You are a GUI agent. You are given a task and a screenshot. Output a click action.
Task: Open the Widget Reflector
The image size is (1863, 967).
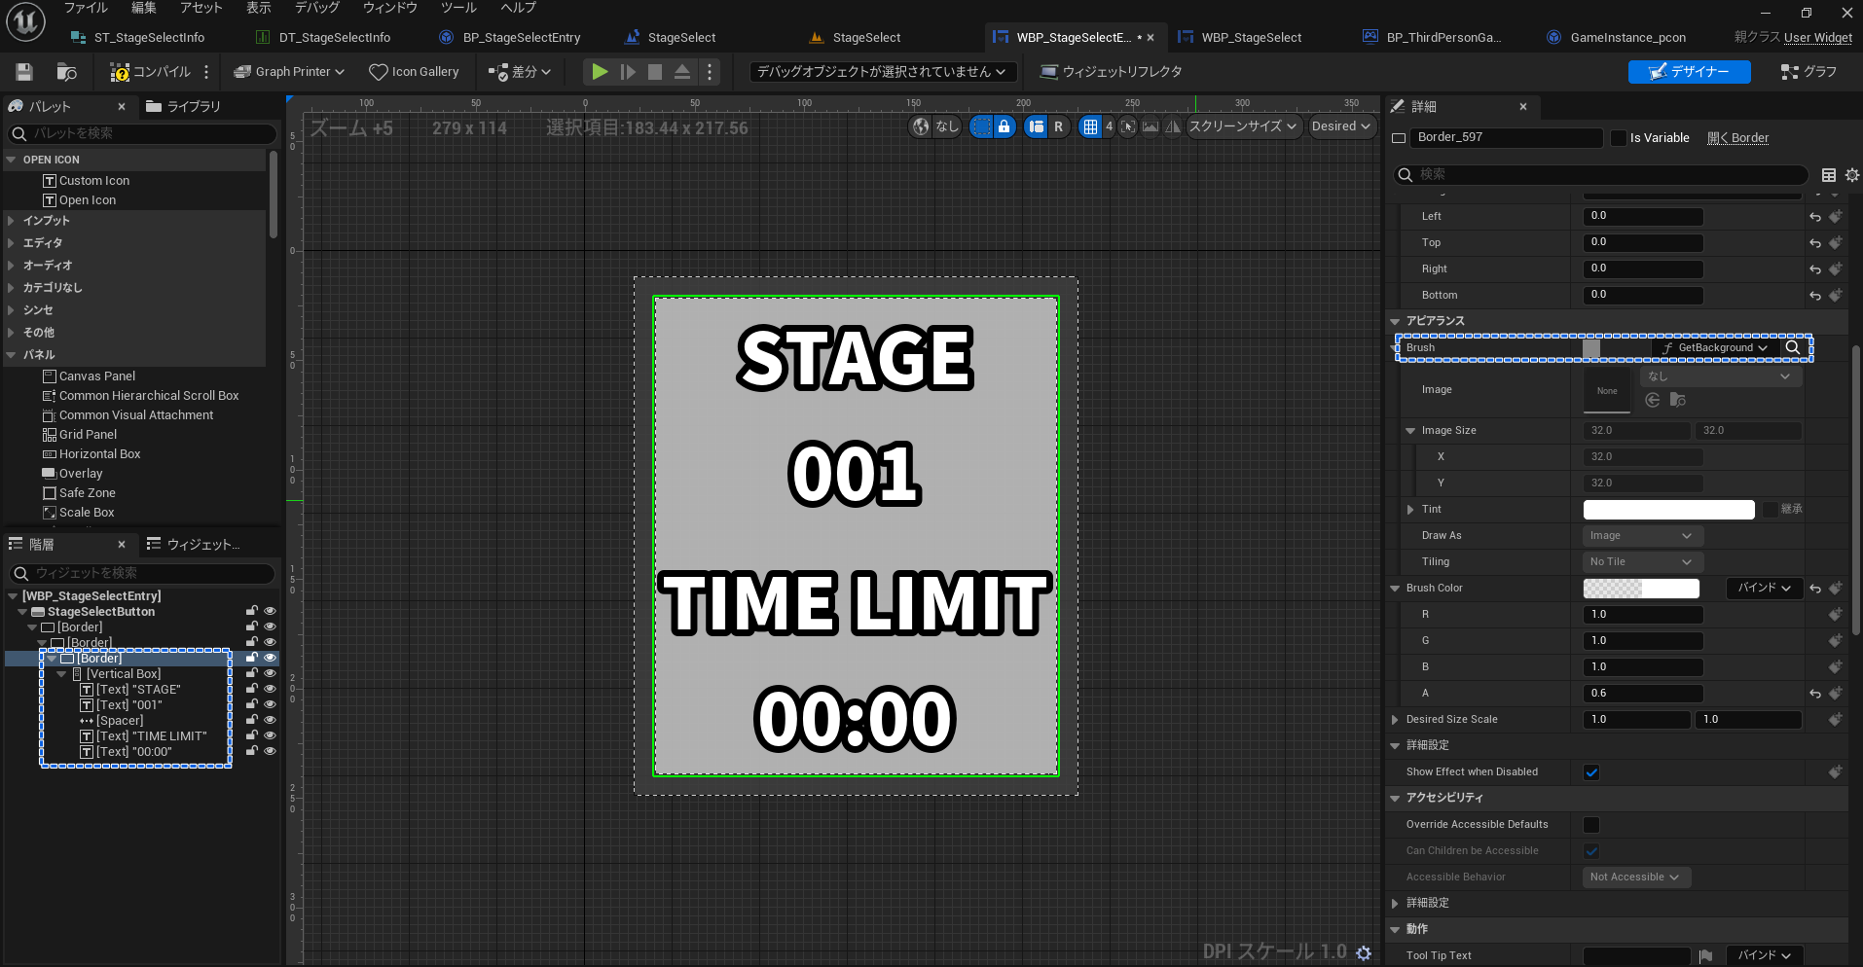point(1110,71)
